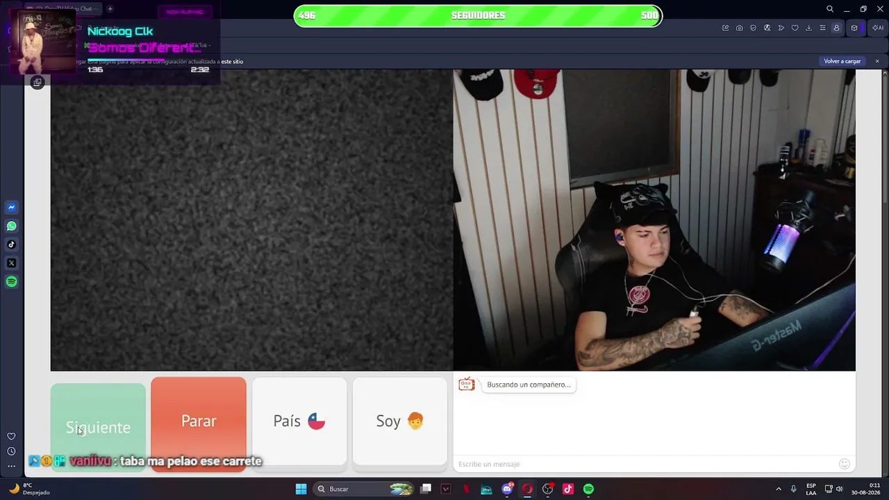
Task: Take a page snapshot with the camera icon
Action: 740,28
